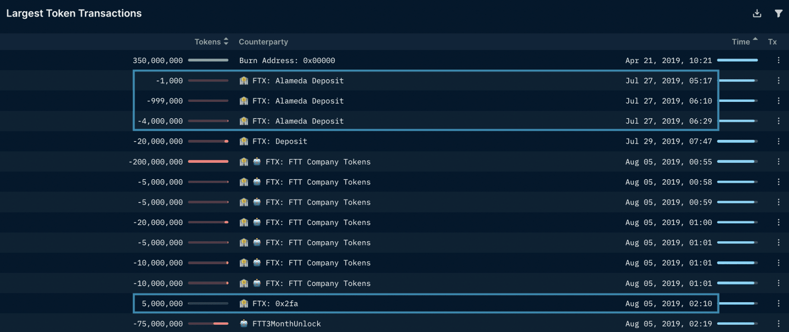
Task: Open the filter icon in the header
Action: click(x=779, y=13)
